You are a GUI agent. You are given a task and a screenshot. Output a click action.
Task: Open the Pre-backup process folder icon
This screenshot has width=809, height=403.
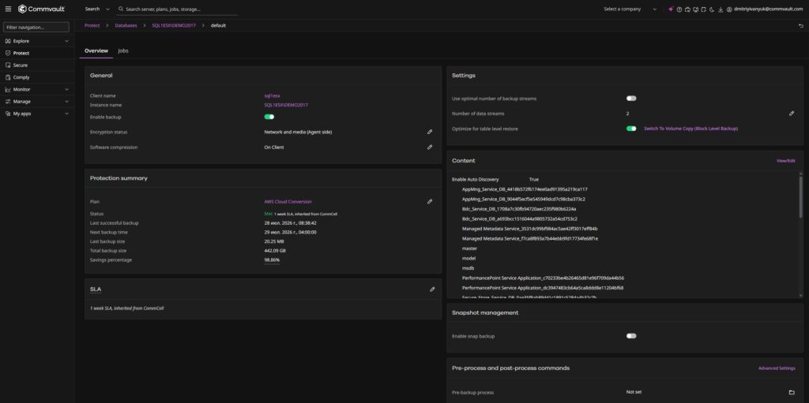click(x=792, y=392)
